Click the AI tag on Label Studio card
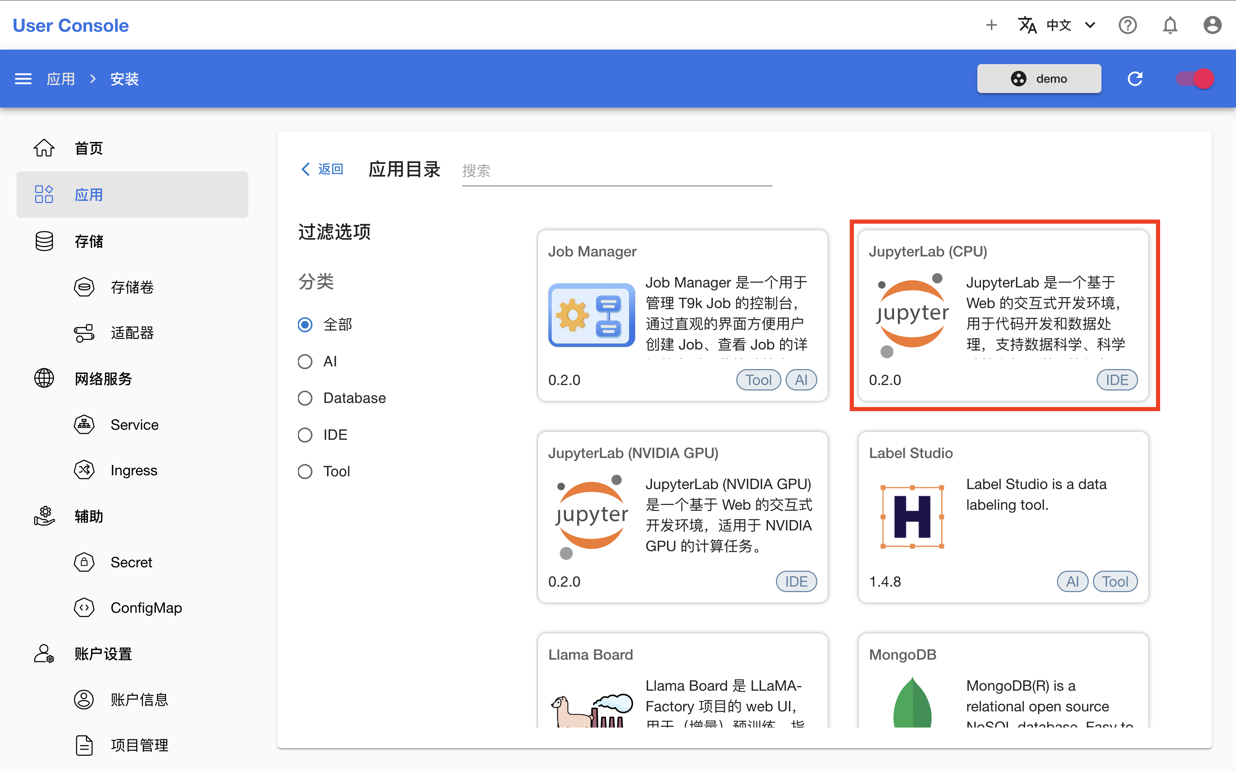The image size is (1236, 772). click(x=1072, y=581)
